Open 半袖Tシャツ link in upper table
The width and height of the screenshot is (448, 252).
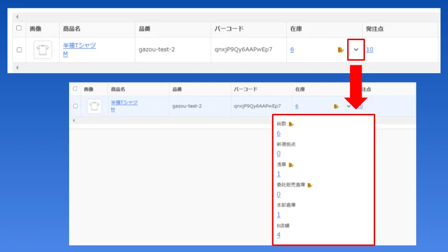coord(79,45)
